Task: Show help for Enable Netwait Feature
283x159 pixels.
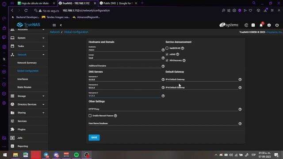Action: tap(115, 116)
